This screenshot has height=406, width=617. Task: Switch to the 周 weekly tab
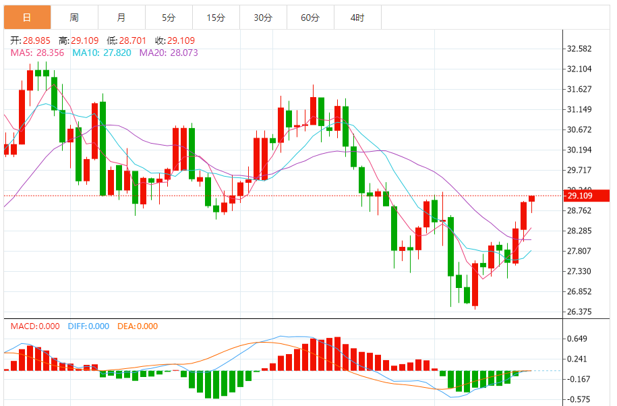point(74,18)
